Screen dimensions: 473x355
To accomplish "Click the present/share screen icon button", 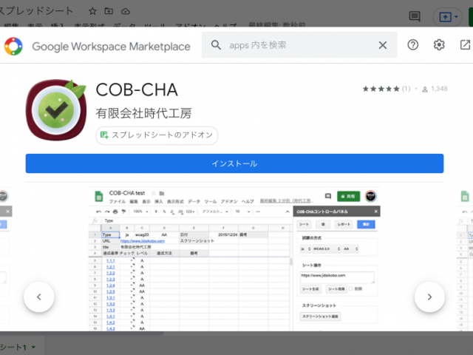I will coord(445,17).
